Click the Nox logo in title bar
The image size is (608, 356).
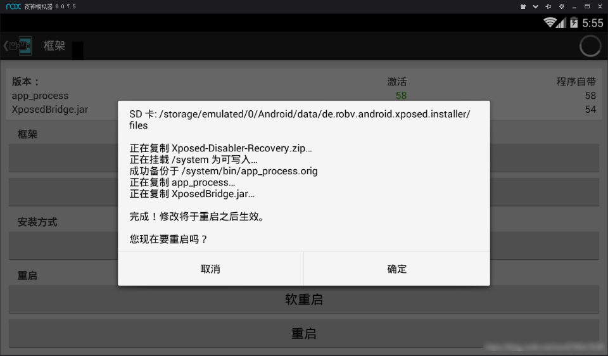click(13, 6)
